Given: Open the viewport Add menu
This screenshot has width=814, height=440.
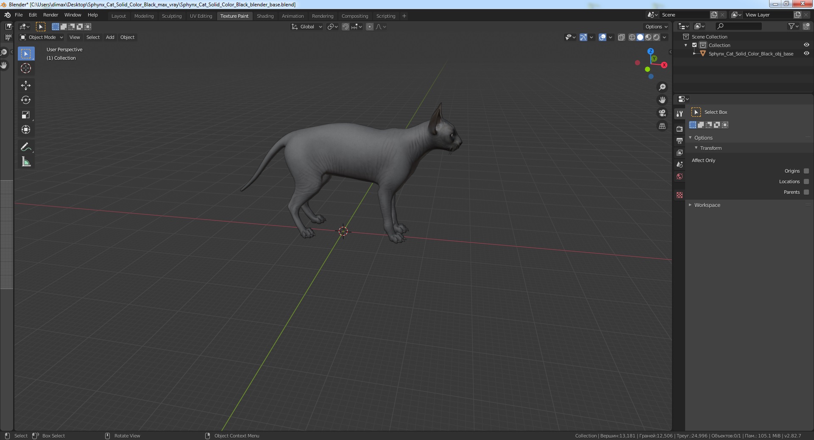Looking at the screenshot, I should (110, 37).
